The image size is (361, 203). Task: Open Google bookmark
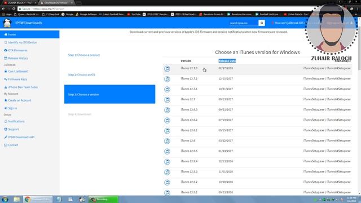click(68, 14)
